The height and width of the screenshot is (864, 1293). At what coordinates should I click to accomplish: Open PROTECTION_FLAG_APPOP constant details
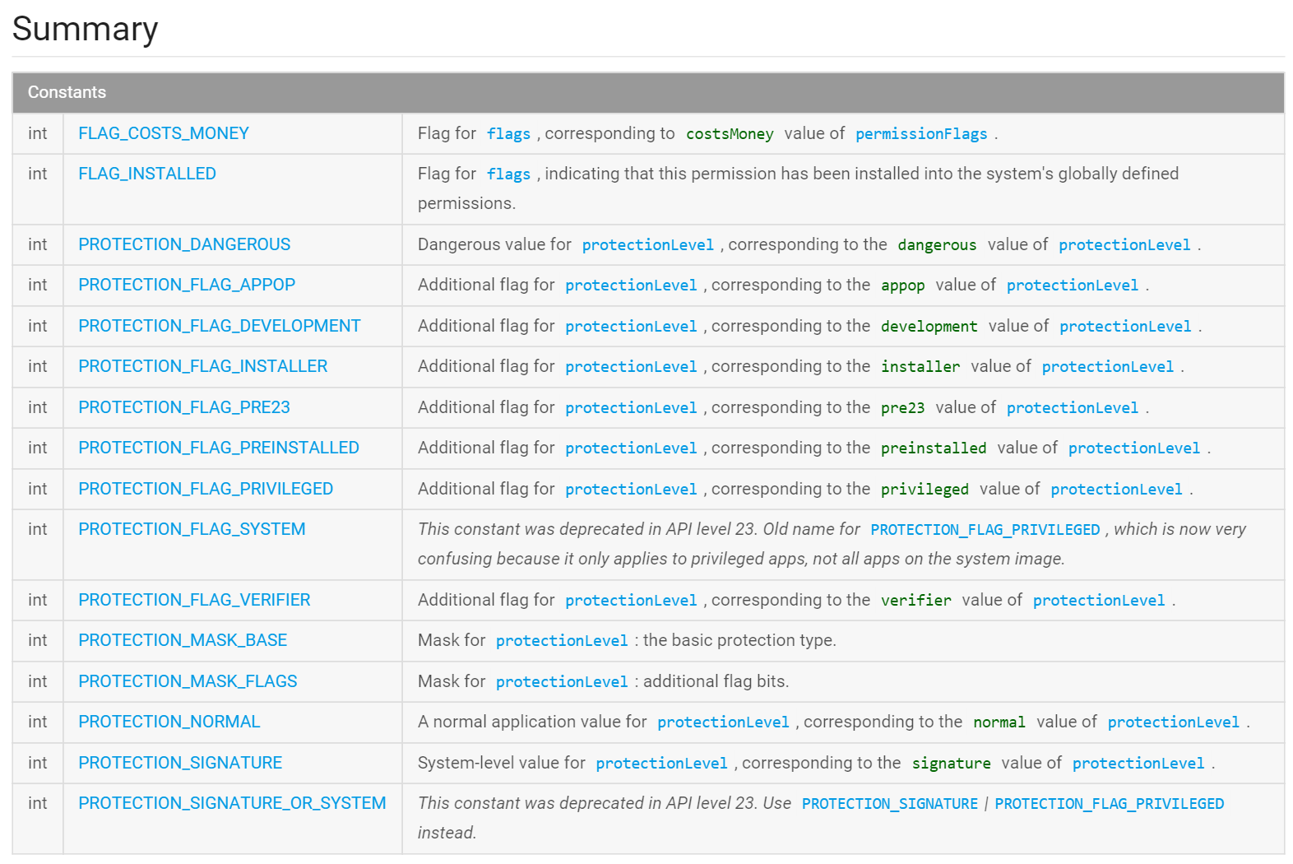point(187,285)
